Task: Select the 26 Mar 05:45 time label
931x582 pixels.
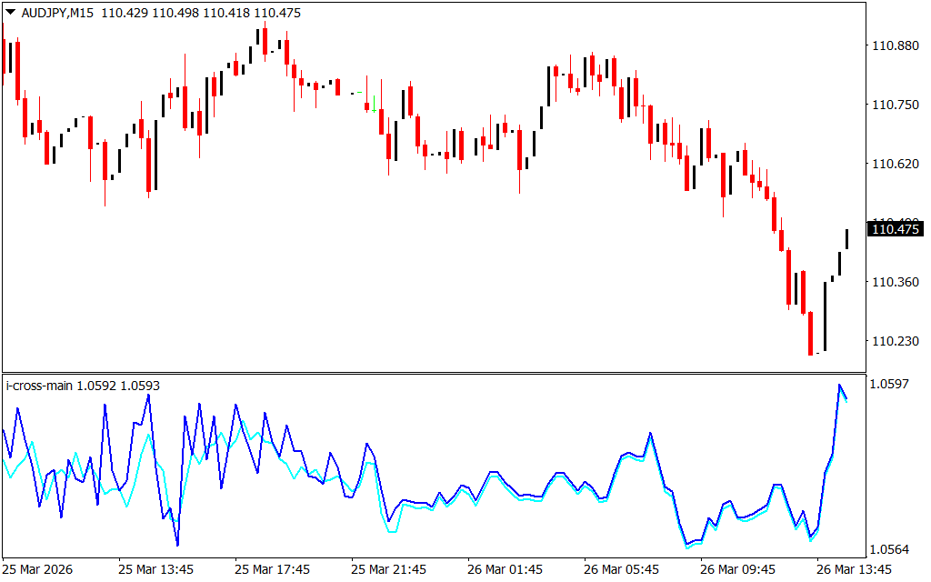Action: point(621,569)
